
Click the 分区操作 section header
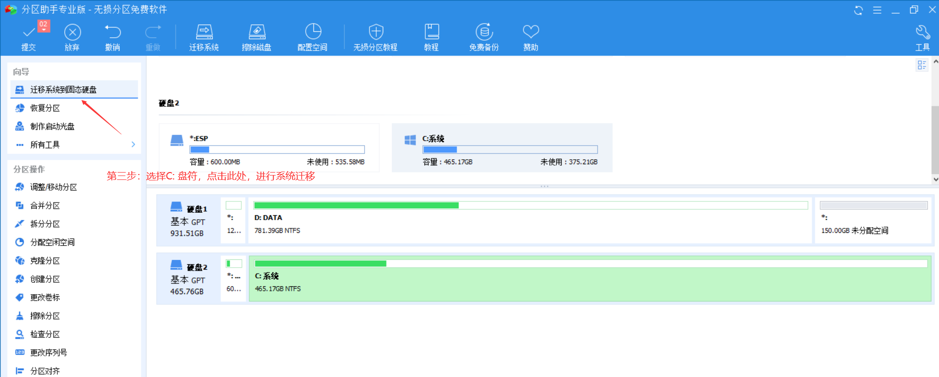tap(29, 169)
